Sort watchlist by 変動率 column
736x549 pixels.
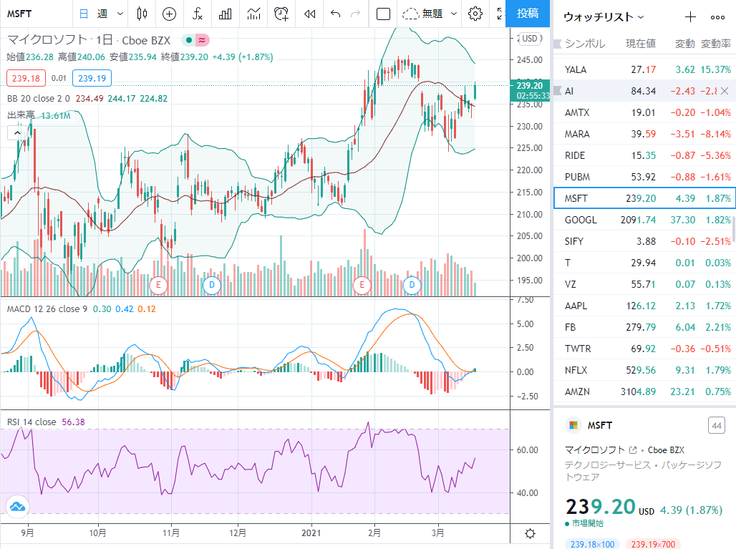[x=715, y=44]
